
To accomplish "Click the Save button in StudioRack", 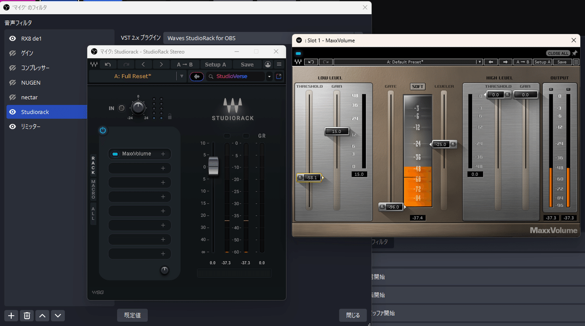I will 247,64.
